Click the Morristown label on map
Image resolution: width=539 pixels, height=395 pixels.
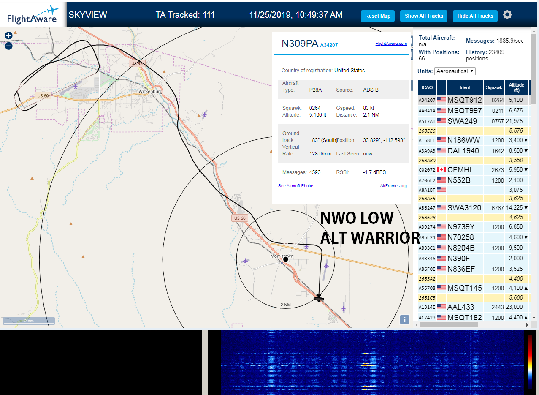[x=282, y=256]
